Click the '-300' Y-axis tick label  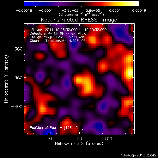17,49
